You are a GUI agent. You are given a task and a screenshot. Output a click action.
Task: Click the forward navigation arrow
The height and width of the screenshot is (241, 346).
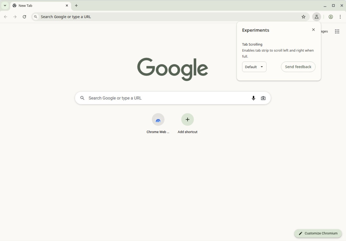click(x=15, y=16)
